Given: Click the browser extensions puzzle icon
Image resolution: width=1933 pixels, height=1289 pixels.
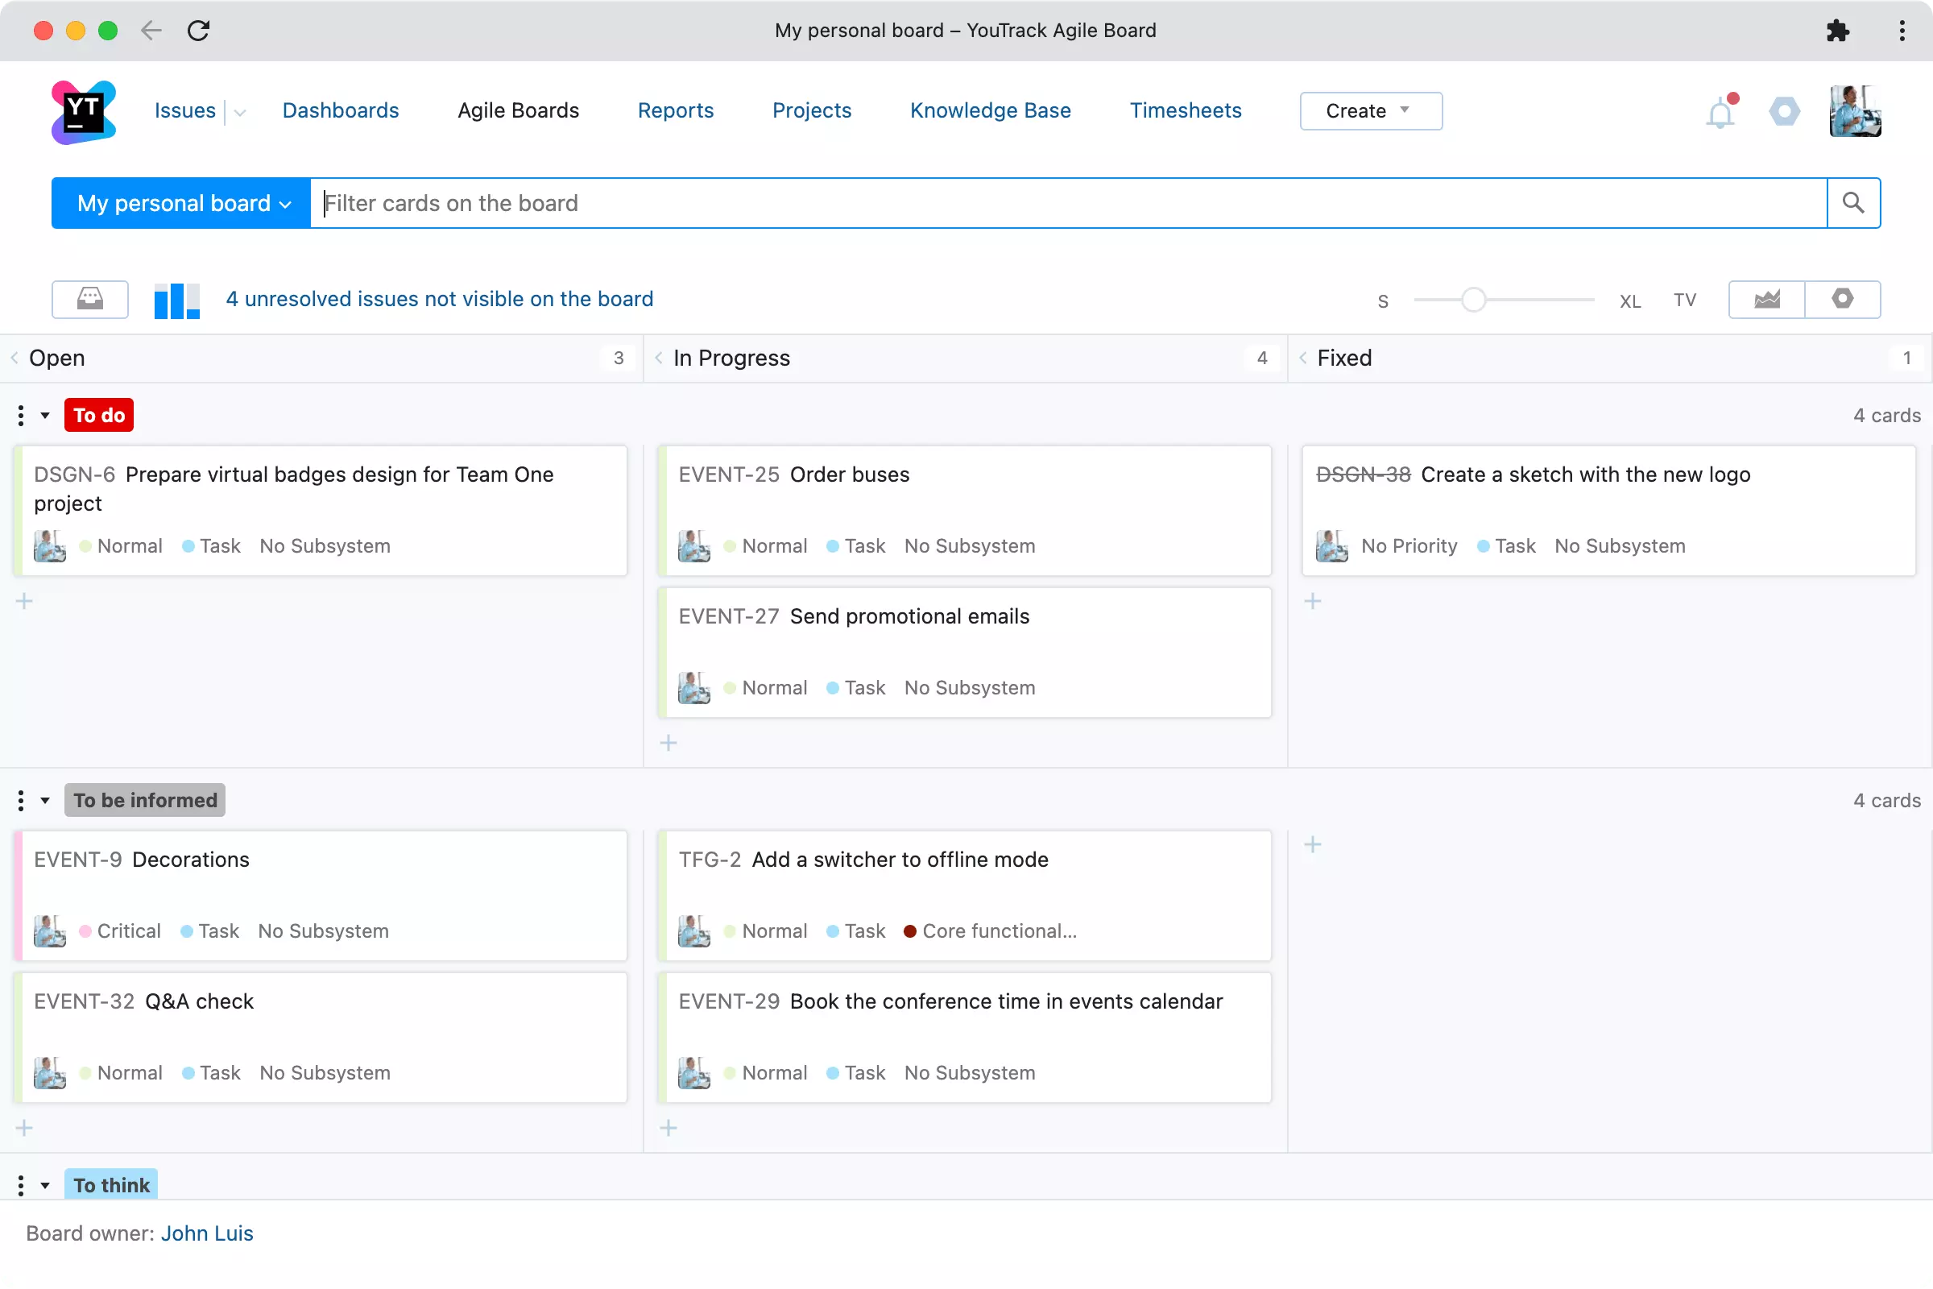Looking at the screenshot, I should pos(1838,27).
